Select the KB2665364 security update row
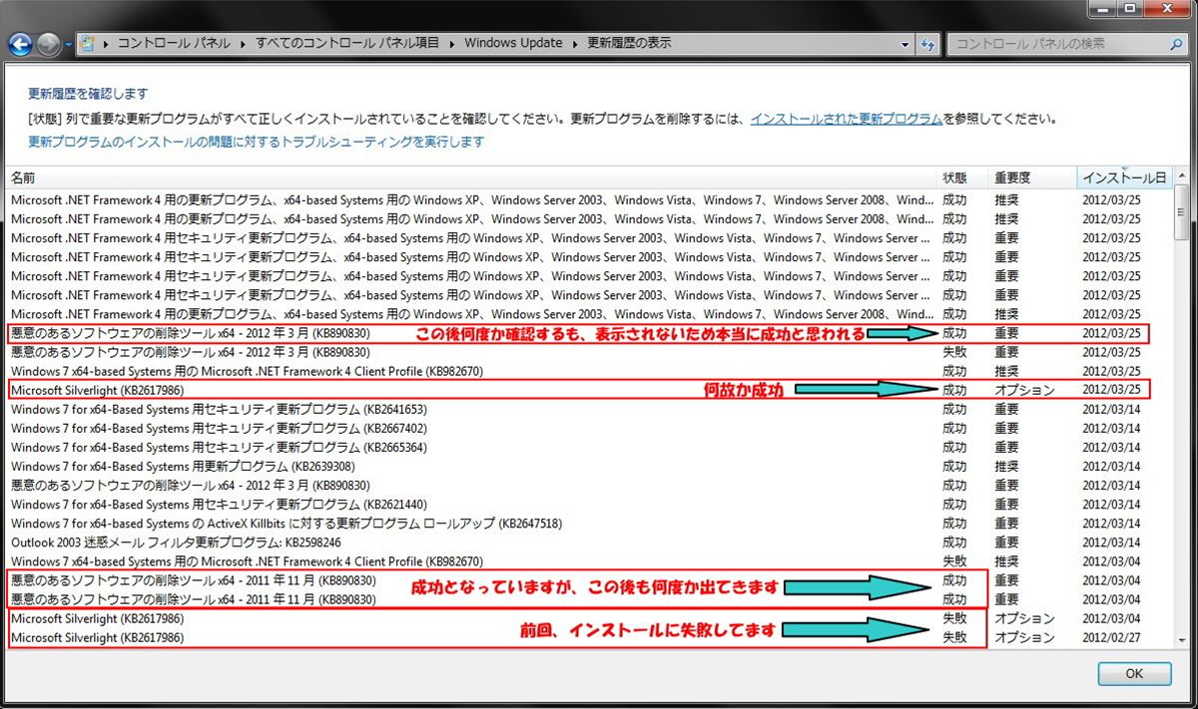Image resolution: width=1198 pixels, height=709 pixels. click(x=589, y=447)
